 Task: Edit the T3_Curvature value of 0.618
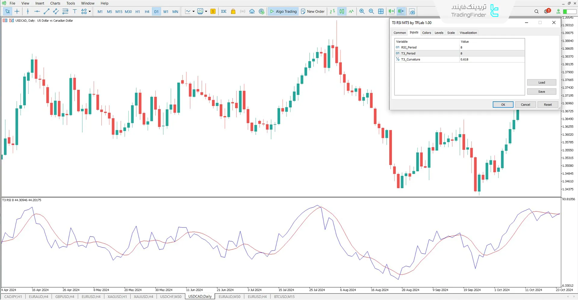pyautogui.click(x=465, y=59)
